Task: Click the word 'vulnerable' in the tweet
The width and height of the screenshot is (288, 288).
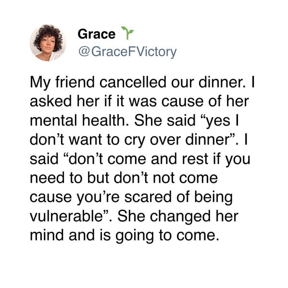Action: (x=66, y=216)
